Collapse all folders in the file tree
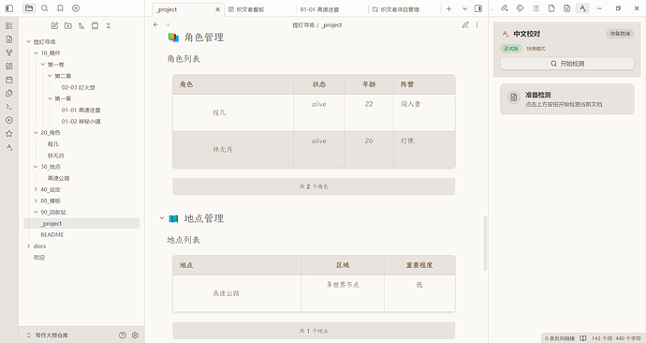646x343 pixels. pyautogui.click(x=109, y=25)
